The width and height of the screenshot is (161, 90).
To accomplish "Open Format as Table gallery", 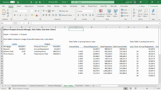I will point(109,13).
